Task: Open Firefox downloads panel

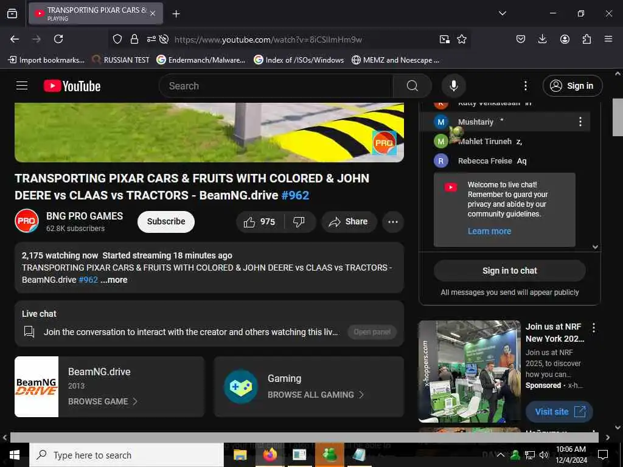Action: point(542,39)
